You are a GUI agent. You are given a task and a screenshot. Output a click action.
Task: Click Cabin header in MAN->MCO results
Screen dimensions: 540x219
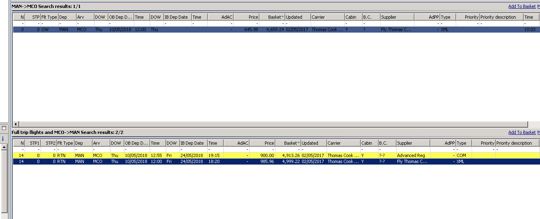pos(353,17)
